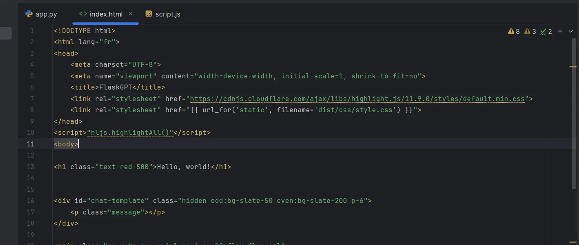This screenshot has height=245, width=579.
Task: Click the JS icon on script.js tab
Action: 149,14
